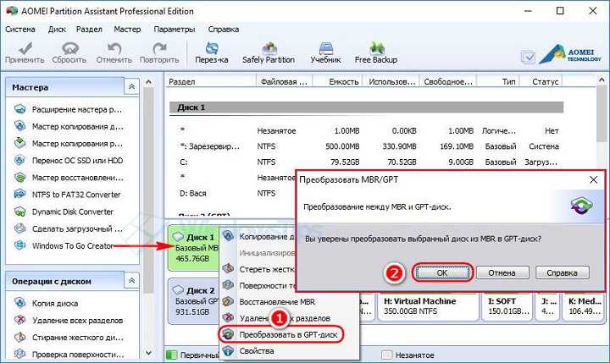Click the Применить apply toolbar icon
Image resolution: width=610 pixels, height=363 pixels.
tap(25, 52)
